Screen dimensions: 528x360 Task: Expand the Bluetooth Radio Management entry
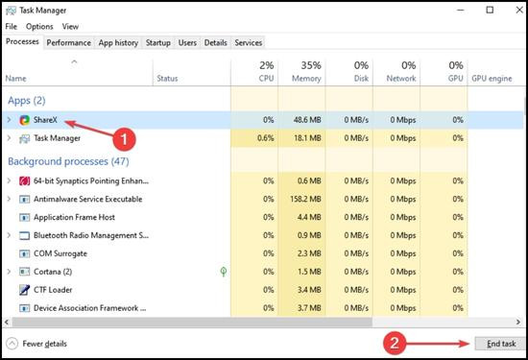coord(9,235)
